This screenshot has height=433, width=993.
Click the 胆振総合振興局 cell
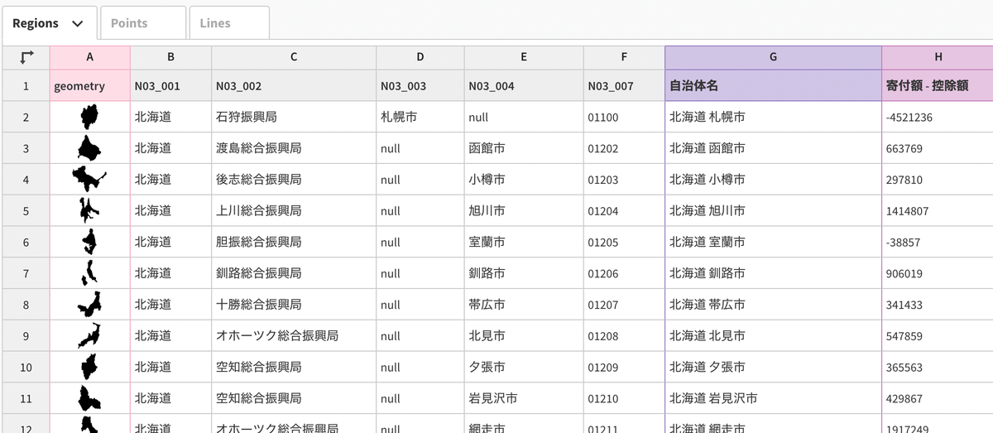pos(294,242)
